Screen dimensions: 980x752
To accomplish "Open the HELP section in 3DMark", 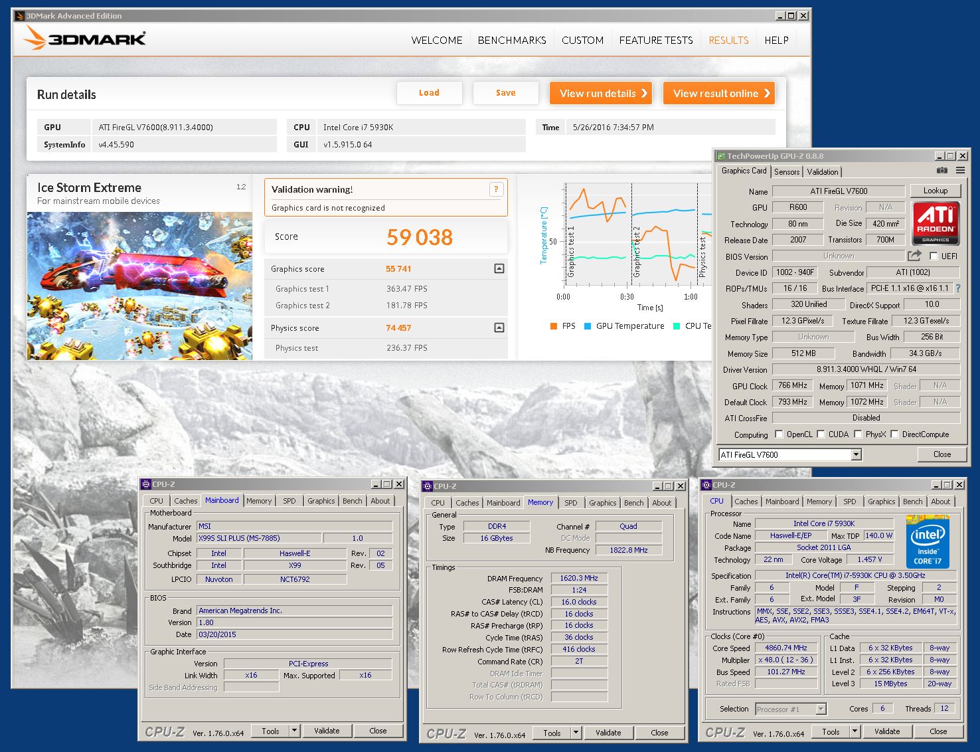I will 776,40.
